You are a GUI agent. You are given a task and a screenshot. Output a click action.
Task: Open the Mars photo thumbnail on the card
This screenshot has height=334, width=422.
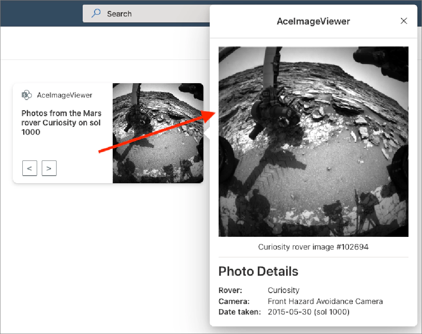(158, 133)
